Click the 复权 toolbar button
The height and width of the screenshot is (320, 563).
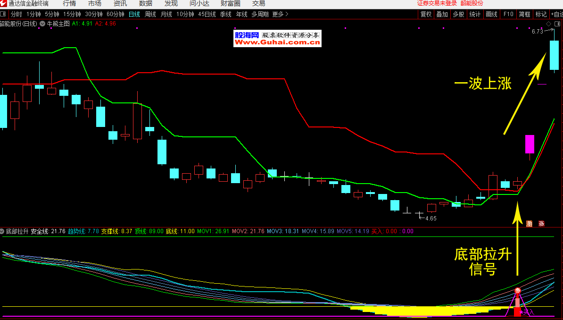point(426,14)
